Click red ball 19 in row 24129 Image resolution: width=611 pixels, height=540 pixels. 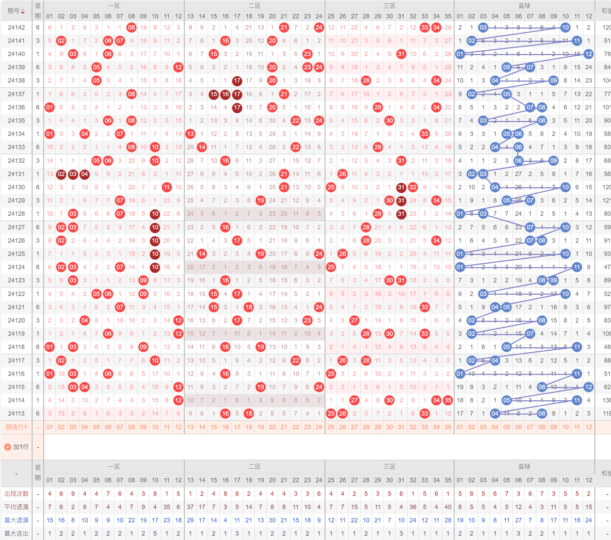260,201
